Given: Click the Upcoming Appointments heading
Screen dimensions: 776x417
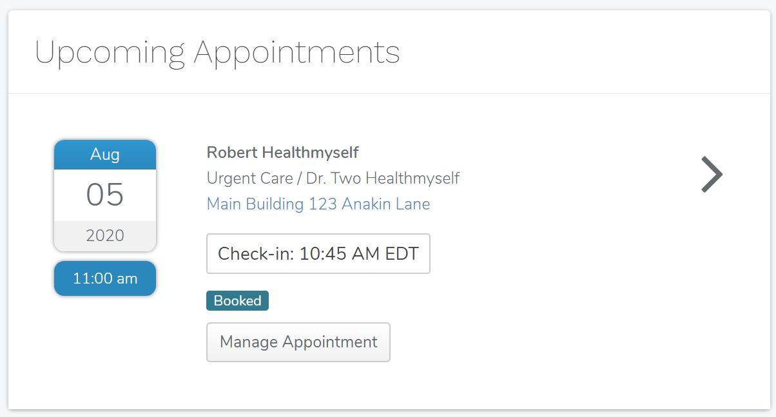Looking at the screenshot, I should point(218,52).
